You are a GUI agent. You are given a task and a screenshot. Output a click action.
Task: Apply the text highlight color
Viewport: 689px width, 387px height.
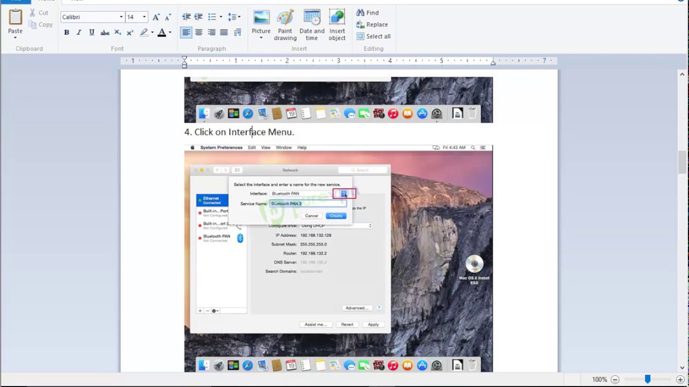click(x=144, y=32)
